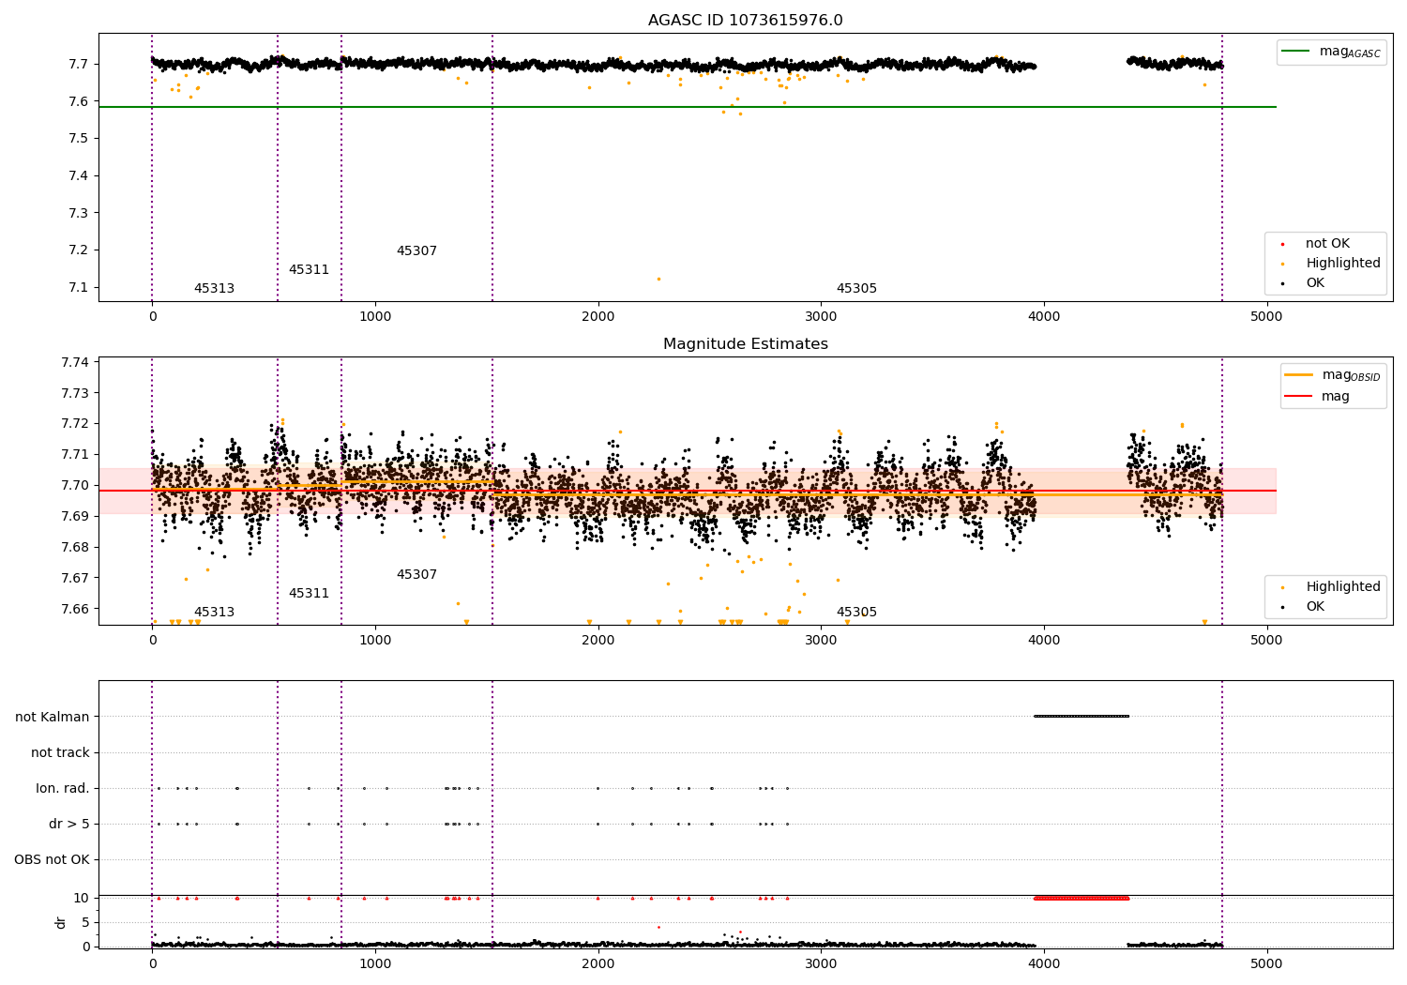This screenshot has width=1407, height=985.
Task: Click the 45311 annotation in the top plot
Action: click(x=309, y=270)
